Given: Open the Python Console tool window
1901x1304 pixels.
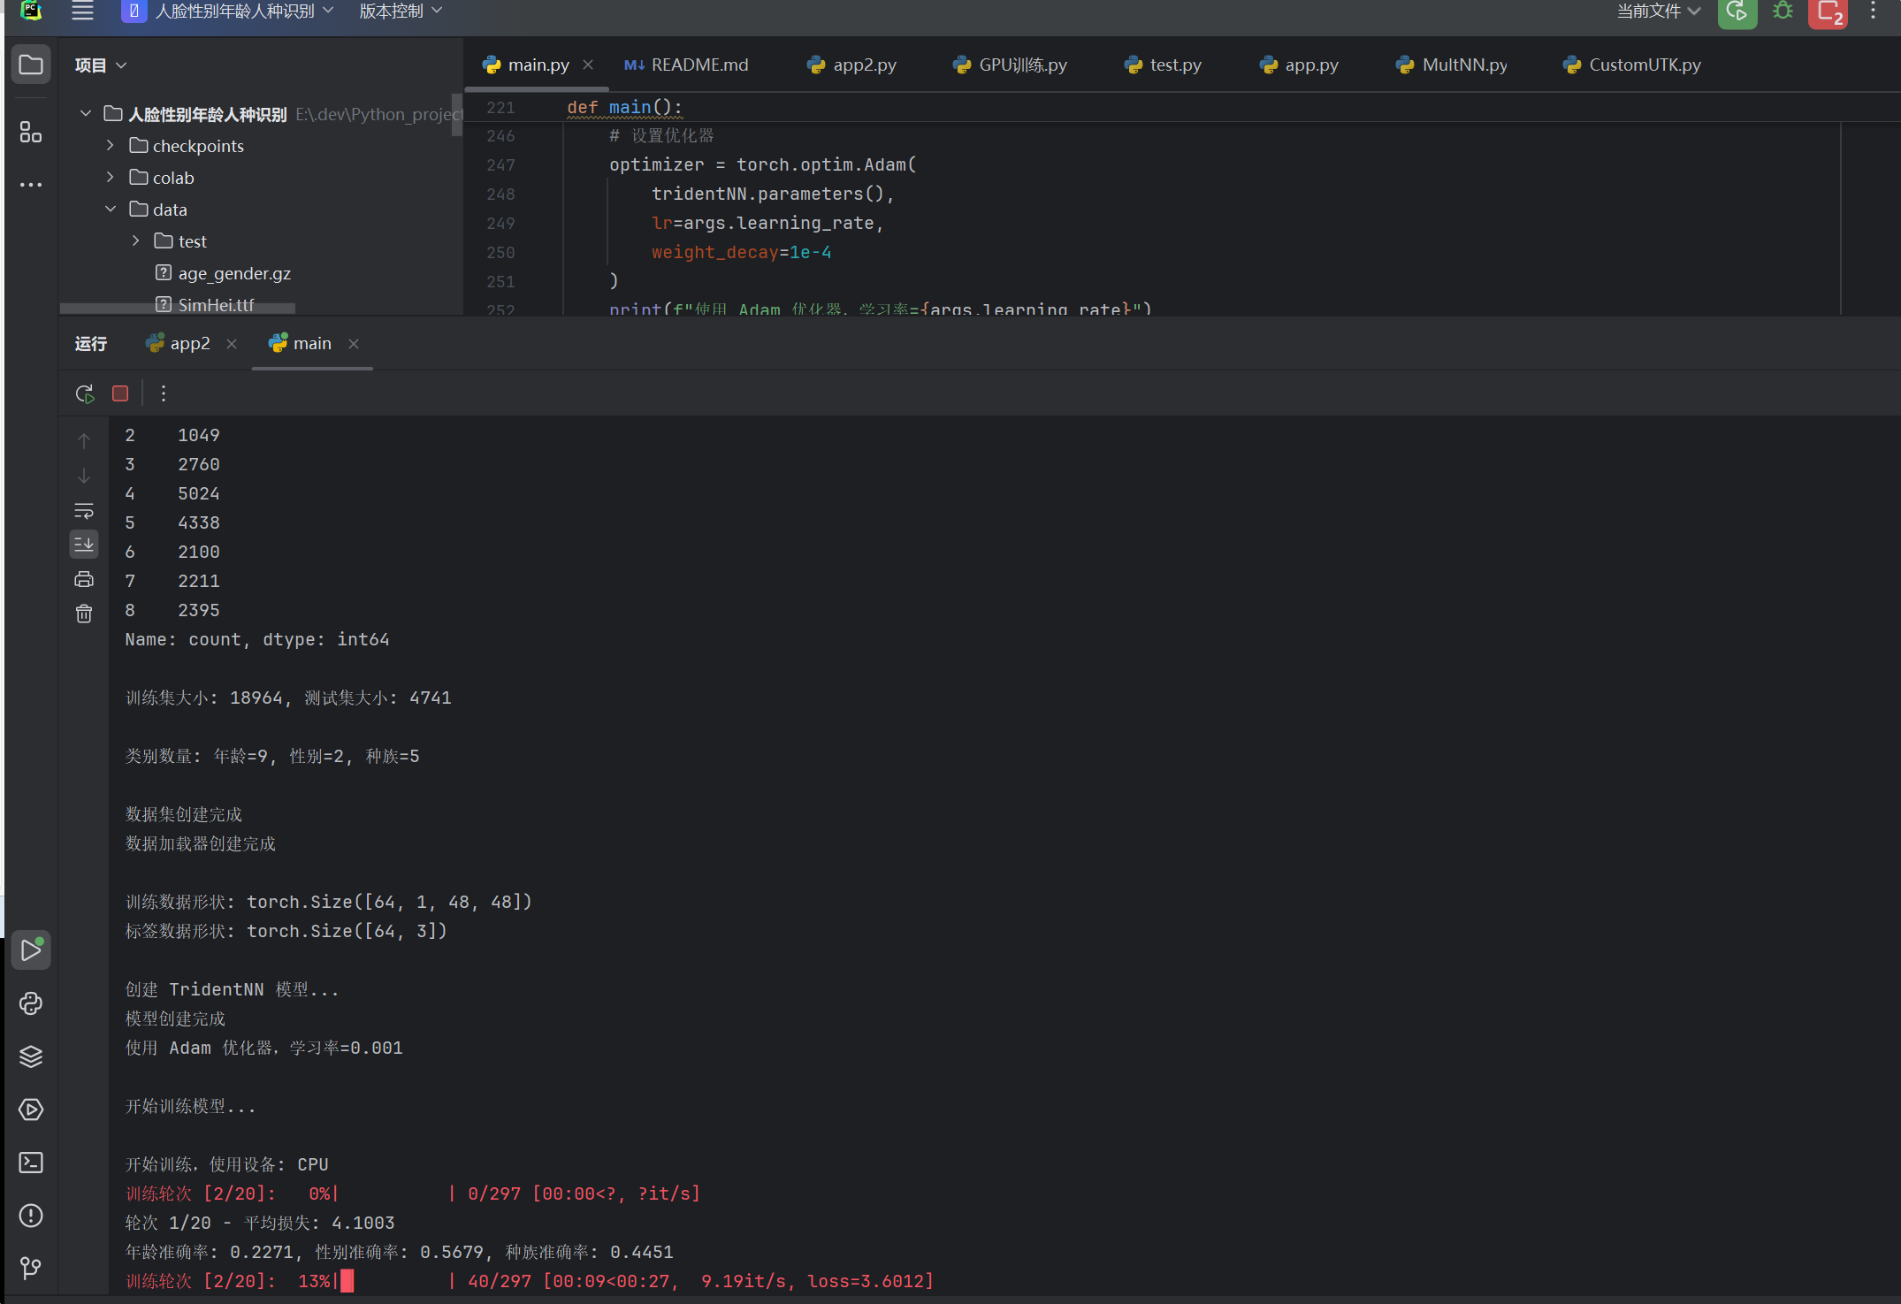Looking at the screenshot, I should point(31,1003).
